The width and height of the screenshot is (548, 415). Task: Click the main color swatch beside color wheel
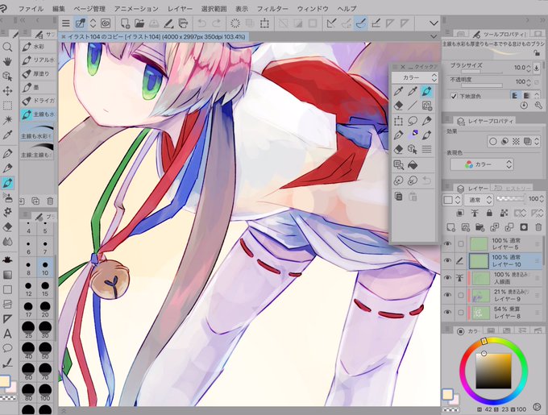[x=448, y=394]
